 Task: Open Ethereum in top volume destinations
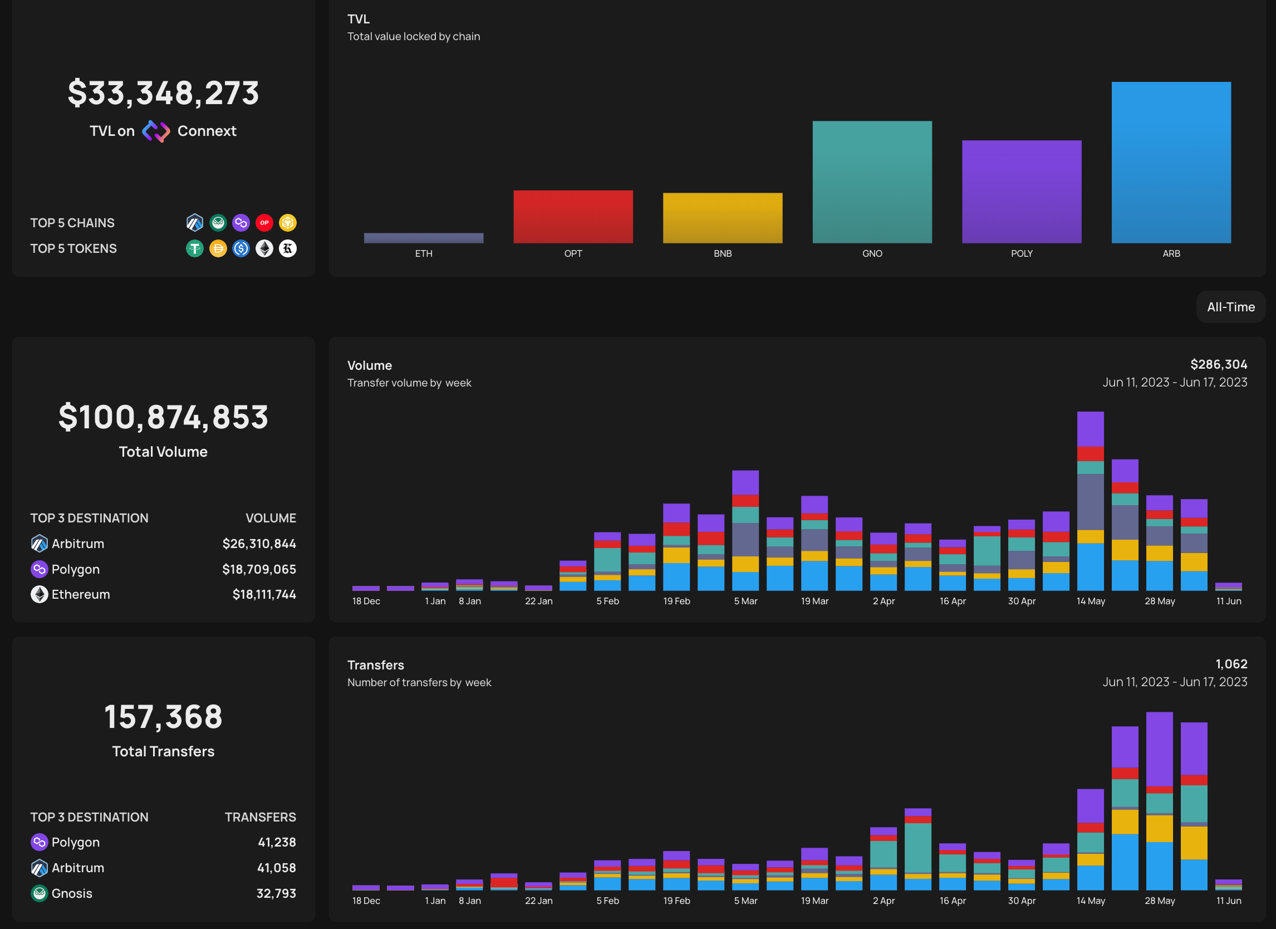point(81,594)
